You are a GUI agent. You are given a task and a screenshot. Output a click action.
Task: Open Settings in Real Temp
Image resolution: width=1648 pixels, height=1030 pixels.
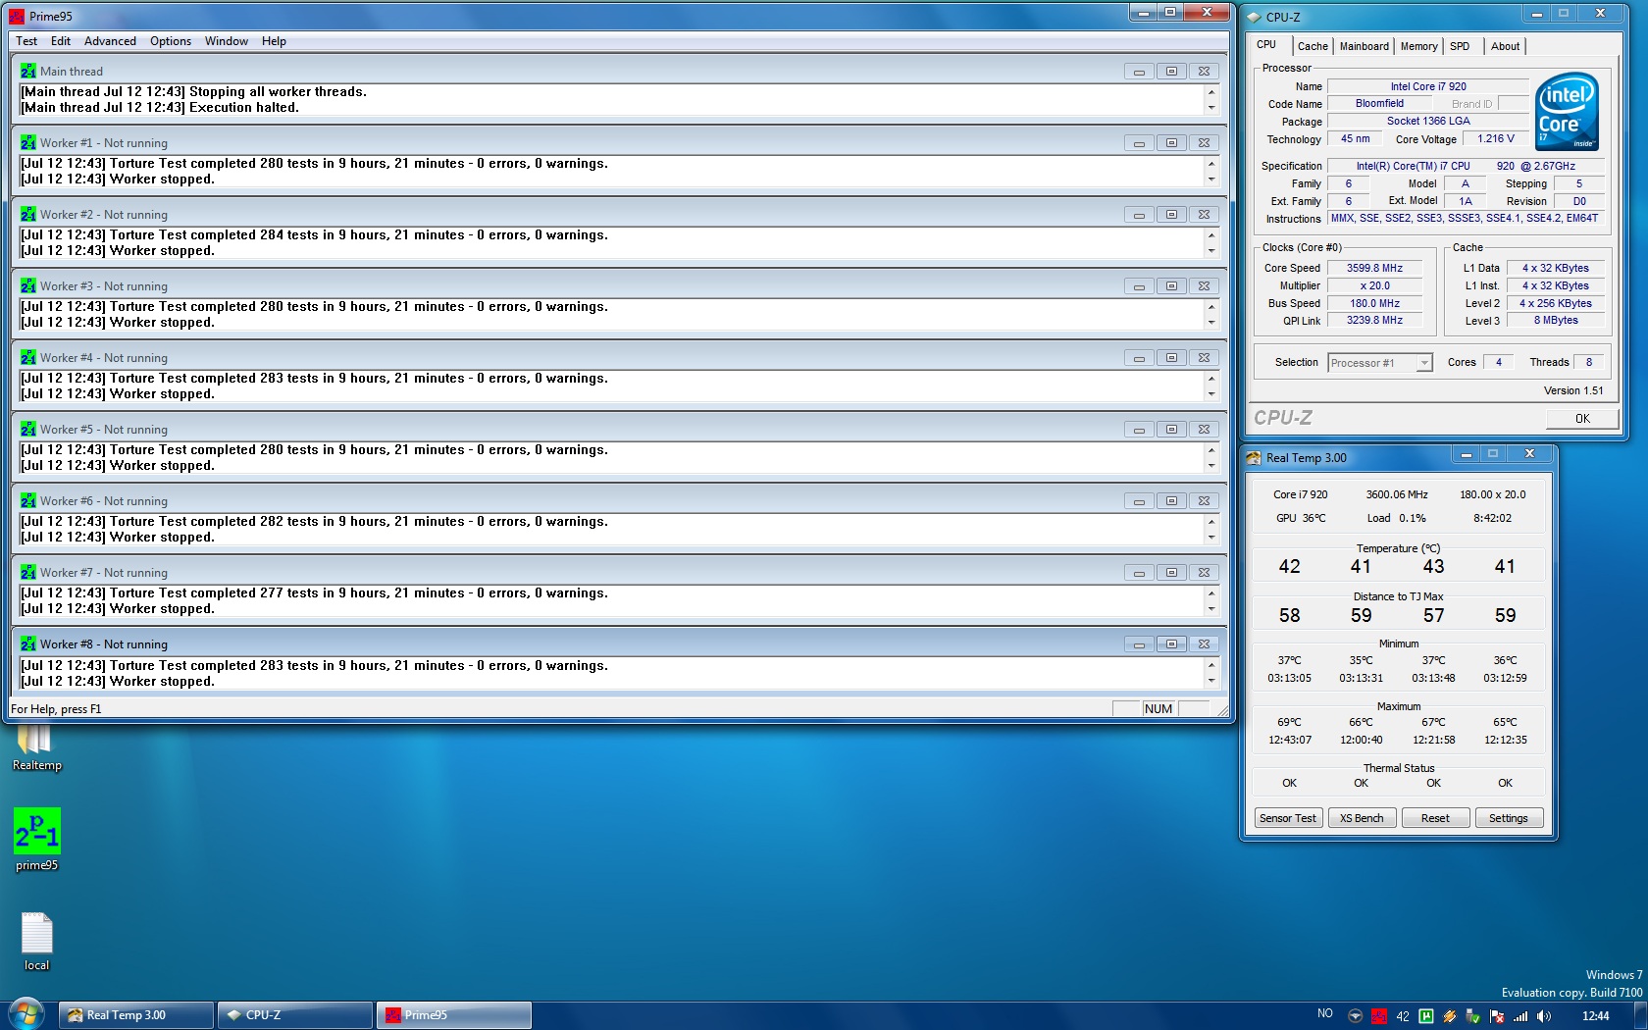[1509, 818]
